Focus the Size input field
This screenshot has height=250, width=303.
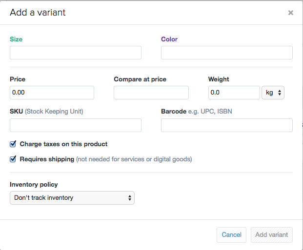pos(76,53)
